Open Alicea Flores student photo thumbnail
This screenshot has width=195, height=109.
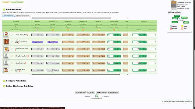coord(6,35)
